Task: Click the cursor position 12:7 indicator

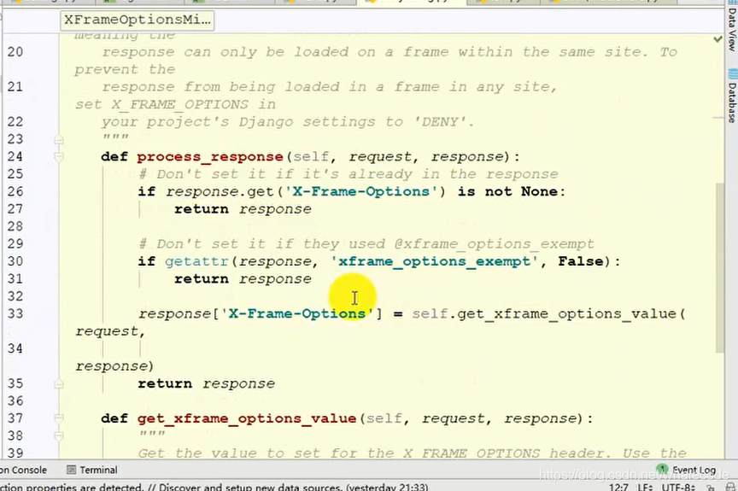Action: coord(618,487)
